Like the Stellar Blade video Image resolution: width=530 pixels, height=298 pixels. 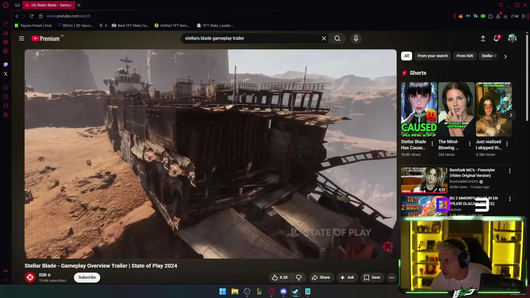280,277
